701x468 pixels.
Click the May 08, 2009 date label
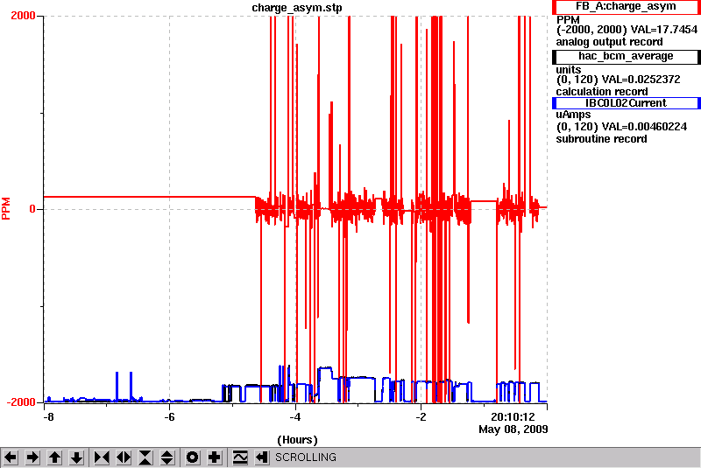pyautogui.click(x=513, y=430)
